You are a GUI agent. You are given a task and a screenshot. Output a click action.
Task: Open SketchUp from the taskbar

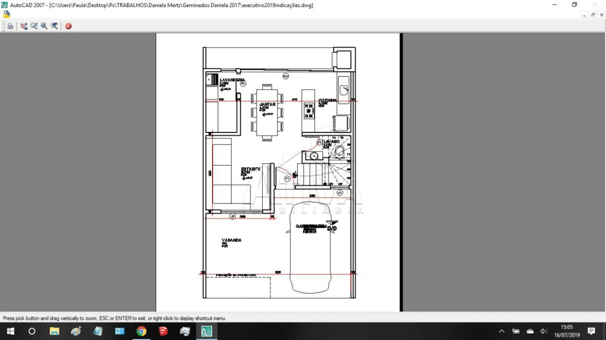tap(163, 331)
